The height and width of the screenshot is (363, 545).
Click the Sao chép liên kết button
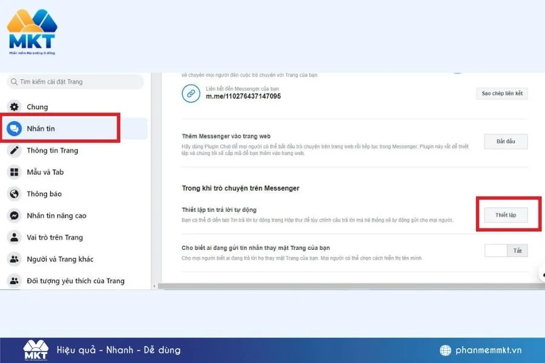click(x=501, y=93)
